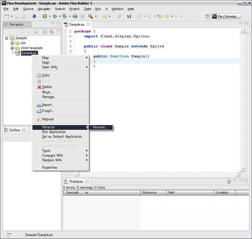Select Delete from the context menu

point(47,87)
